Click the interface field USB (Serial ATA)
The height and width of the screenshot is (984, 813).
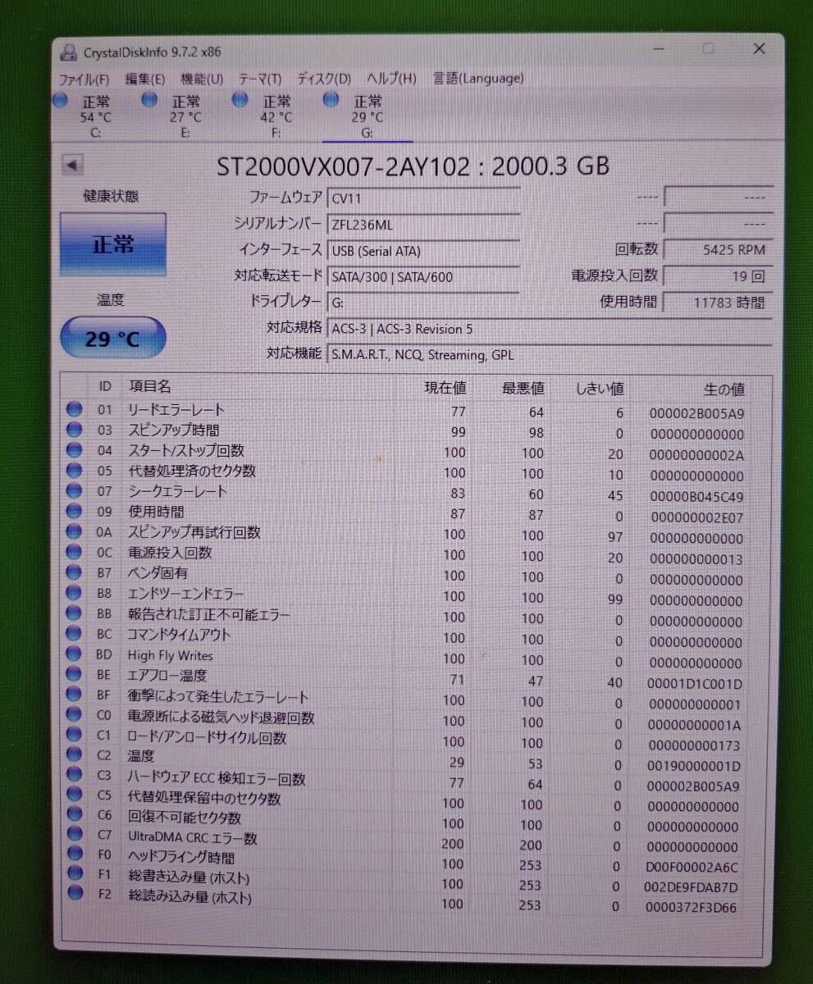point(423,251)
